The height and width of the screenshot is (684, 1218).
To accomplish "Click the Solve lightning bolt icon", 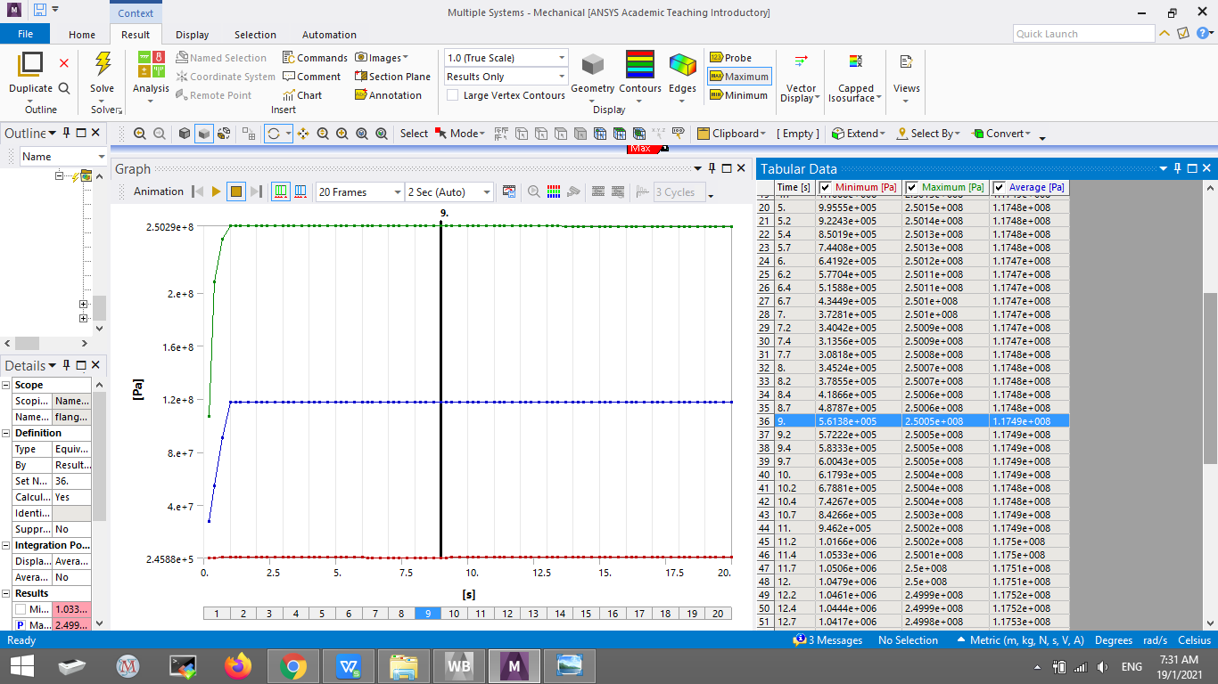I will 103,66.
